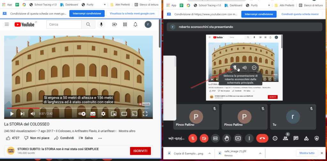
Task: Click Mostra tutto in downloads bar
Action: click(x=307, y=153)
